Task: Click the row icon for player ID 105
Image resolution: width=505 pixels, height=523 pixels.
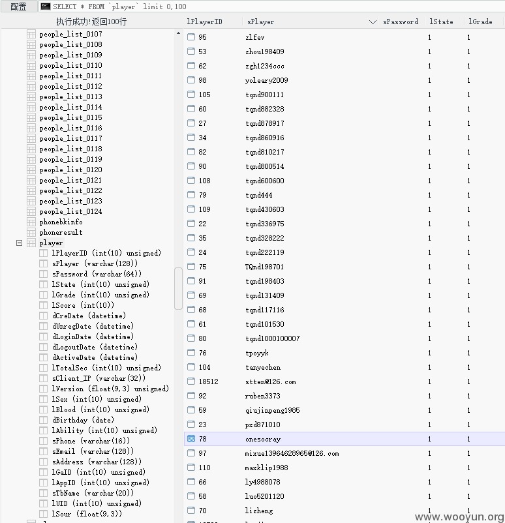Action: (191, 95)
